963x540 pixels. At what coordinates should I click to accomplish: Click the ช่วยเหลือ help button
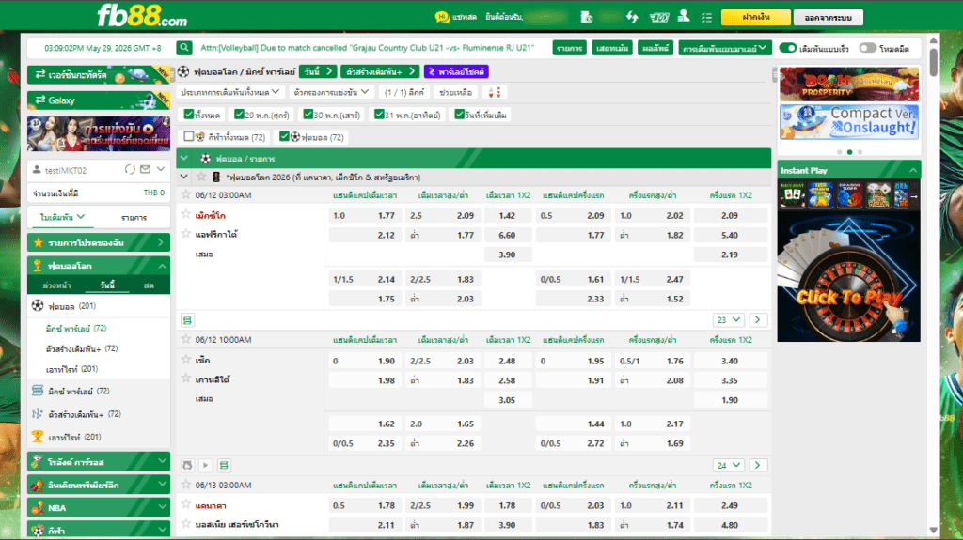(x=456, y=92)
